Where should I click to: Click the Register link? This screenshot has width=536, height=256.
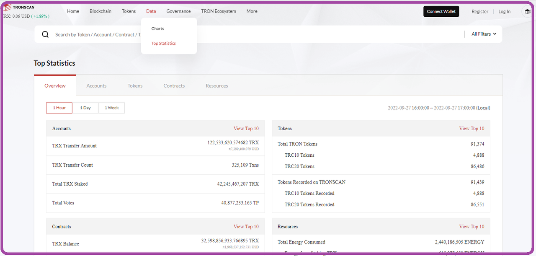point(480,11)
